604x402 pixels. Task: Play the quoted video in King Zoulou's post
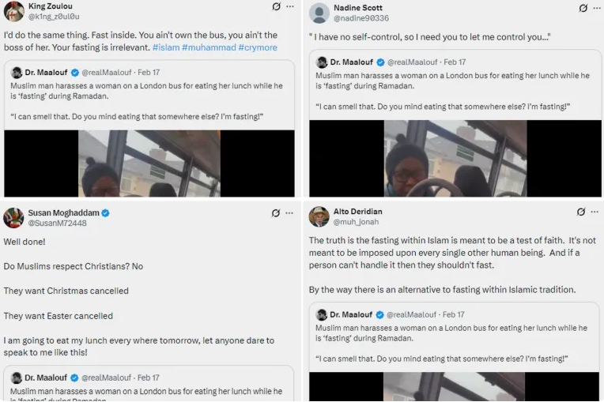[x=149, y=163]
